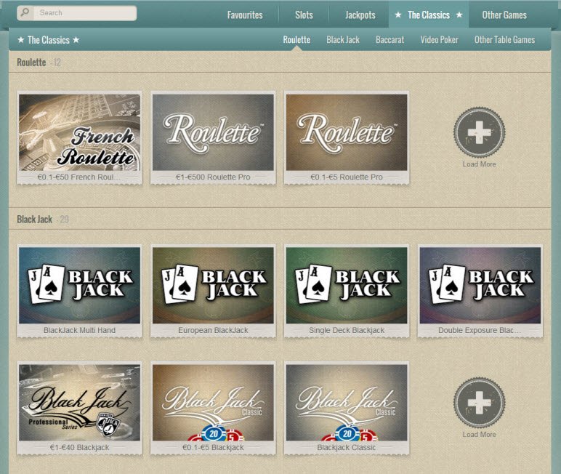Click 'Load More' text under Roulette
Screen dimensions: 561x474
pos(479,164)
